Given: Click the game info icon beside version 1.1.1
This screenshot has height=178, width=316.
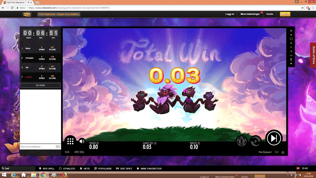Looking at the screenshot, I should (283, 152).
